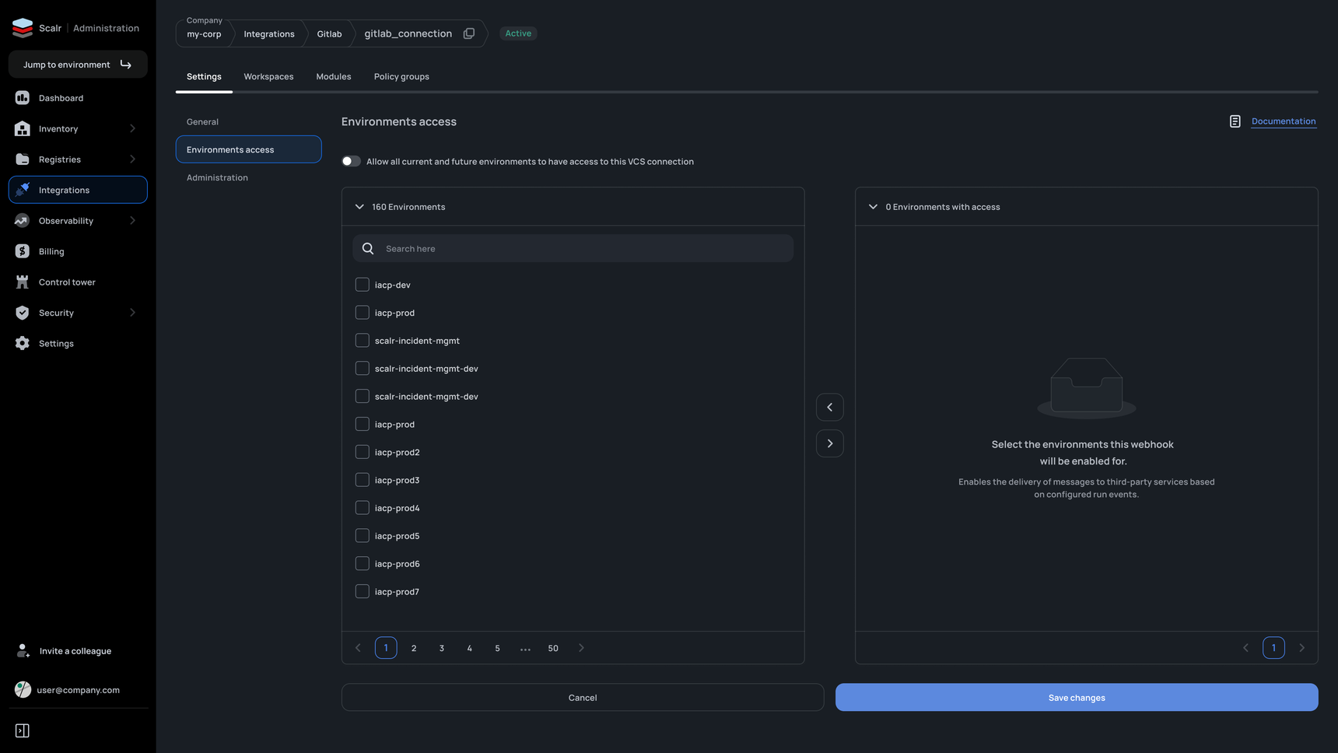Collapse sidebar with the panel icon
1338x753 pixels.
coord(23,730)
